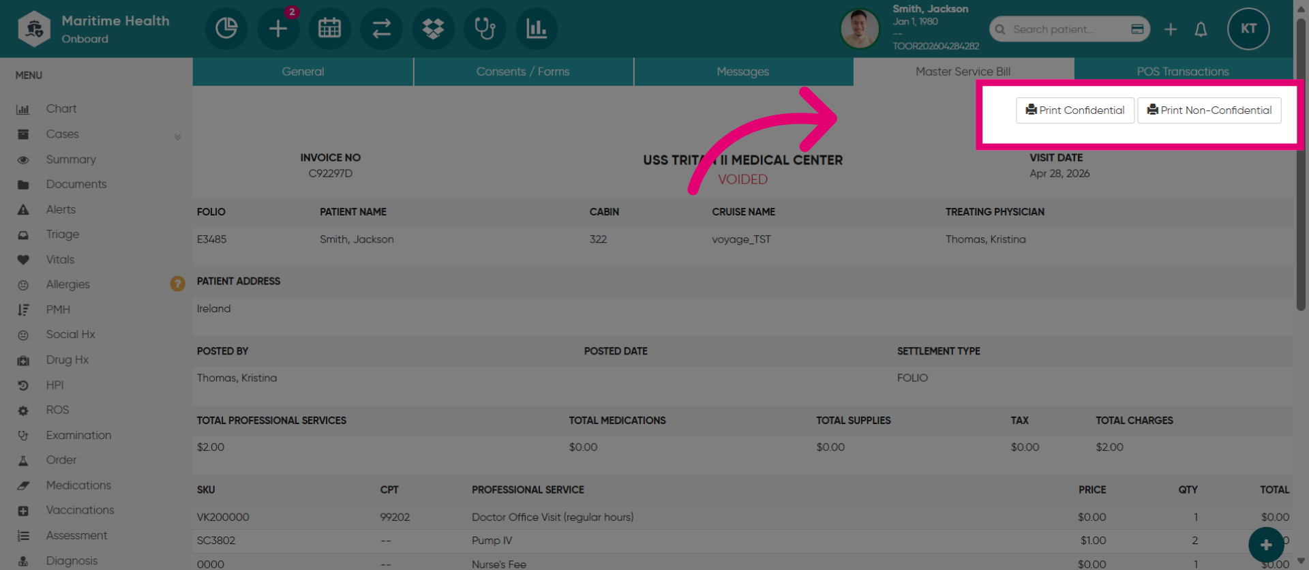Switch to the General tab

303,72
